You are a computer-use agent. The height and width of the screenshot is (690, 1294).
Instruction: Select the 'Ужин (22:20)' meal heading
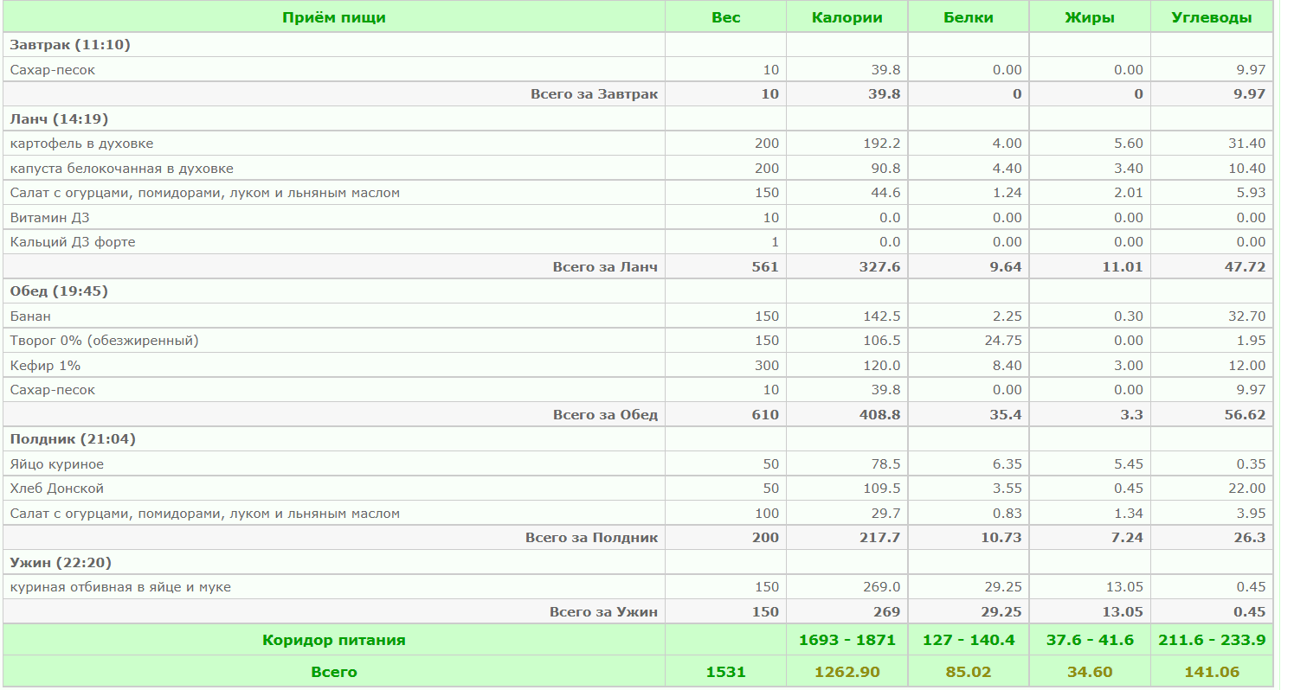pos(61,563)
